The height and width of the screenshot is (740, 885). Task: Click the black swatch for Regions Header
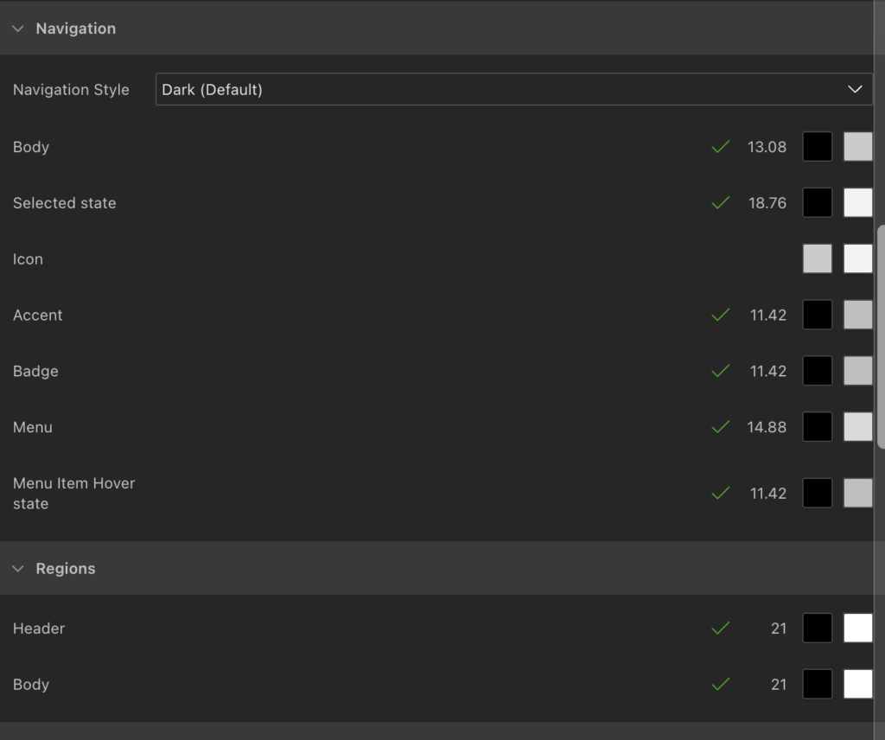point(817,628)
